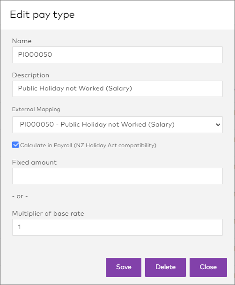Image resolution: width=235 pixels, height=285 pixels.
Task: Select the Multiplier of base rate input
Action: [x=117, y=227]
